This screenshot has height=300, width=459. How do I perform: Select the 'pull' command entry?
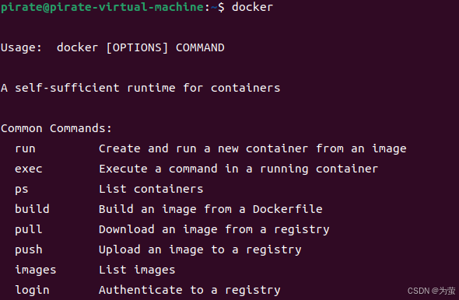coord(29,229)
